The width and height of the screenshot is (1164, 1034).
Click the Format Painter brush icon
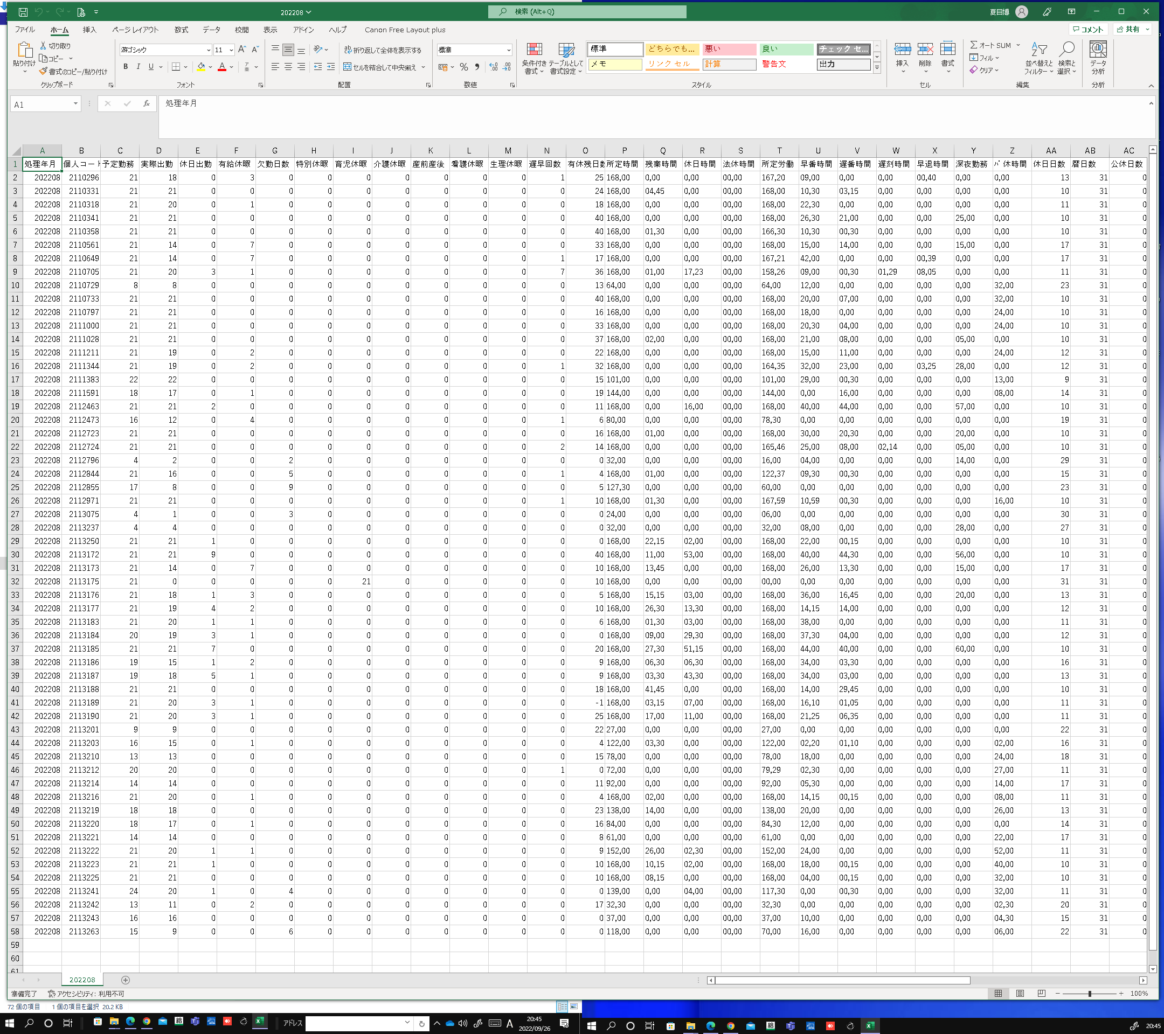(x=43, y=72)
